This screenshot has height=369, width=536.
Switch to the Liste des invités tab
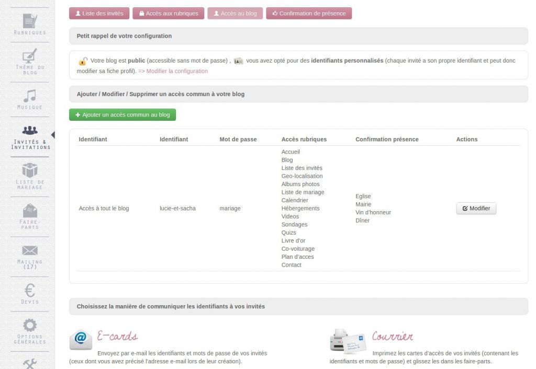tap(99, 13)
